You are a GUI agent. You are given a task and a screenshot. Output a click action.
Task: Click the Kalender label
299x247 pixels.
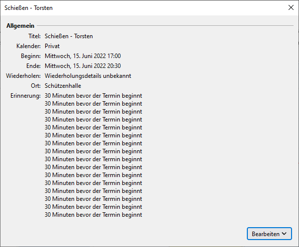coord(28,46)
